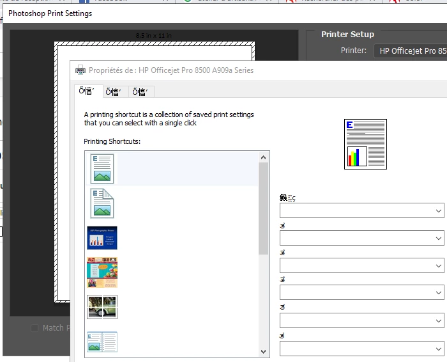Select the first general printing shortcut icon
This screenshot has width=447, height=362.
(x=102, y=169)
